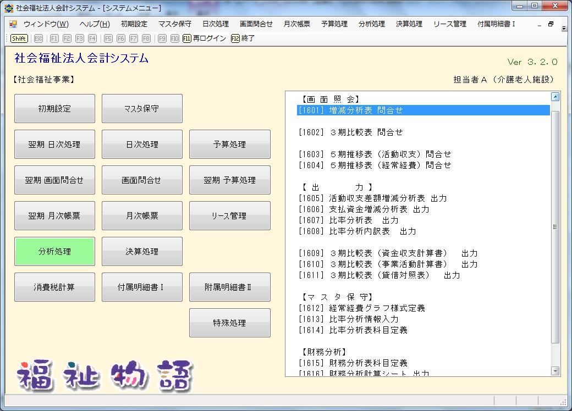The image size is (572, 411).
Task: Click the F12 終了 toolbar button
Action: pos(243,38)
